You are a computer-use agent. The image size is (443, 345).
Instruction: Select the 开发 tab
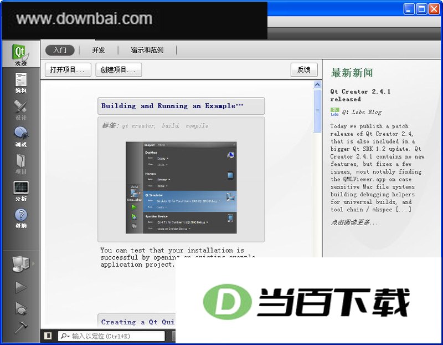tap(99, 50)
